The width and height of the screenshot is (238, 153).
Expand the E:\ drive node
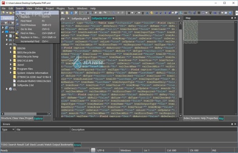pyautogui.click(x=7, y=89)
